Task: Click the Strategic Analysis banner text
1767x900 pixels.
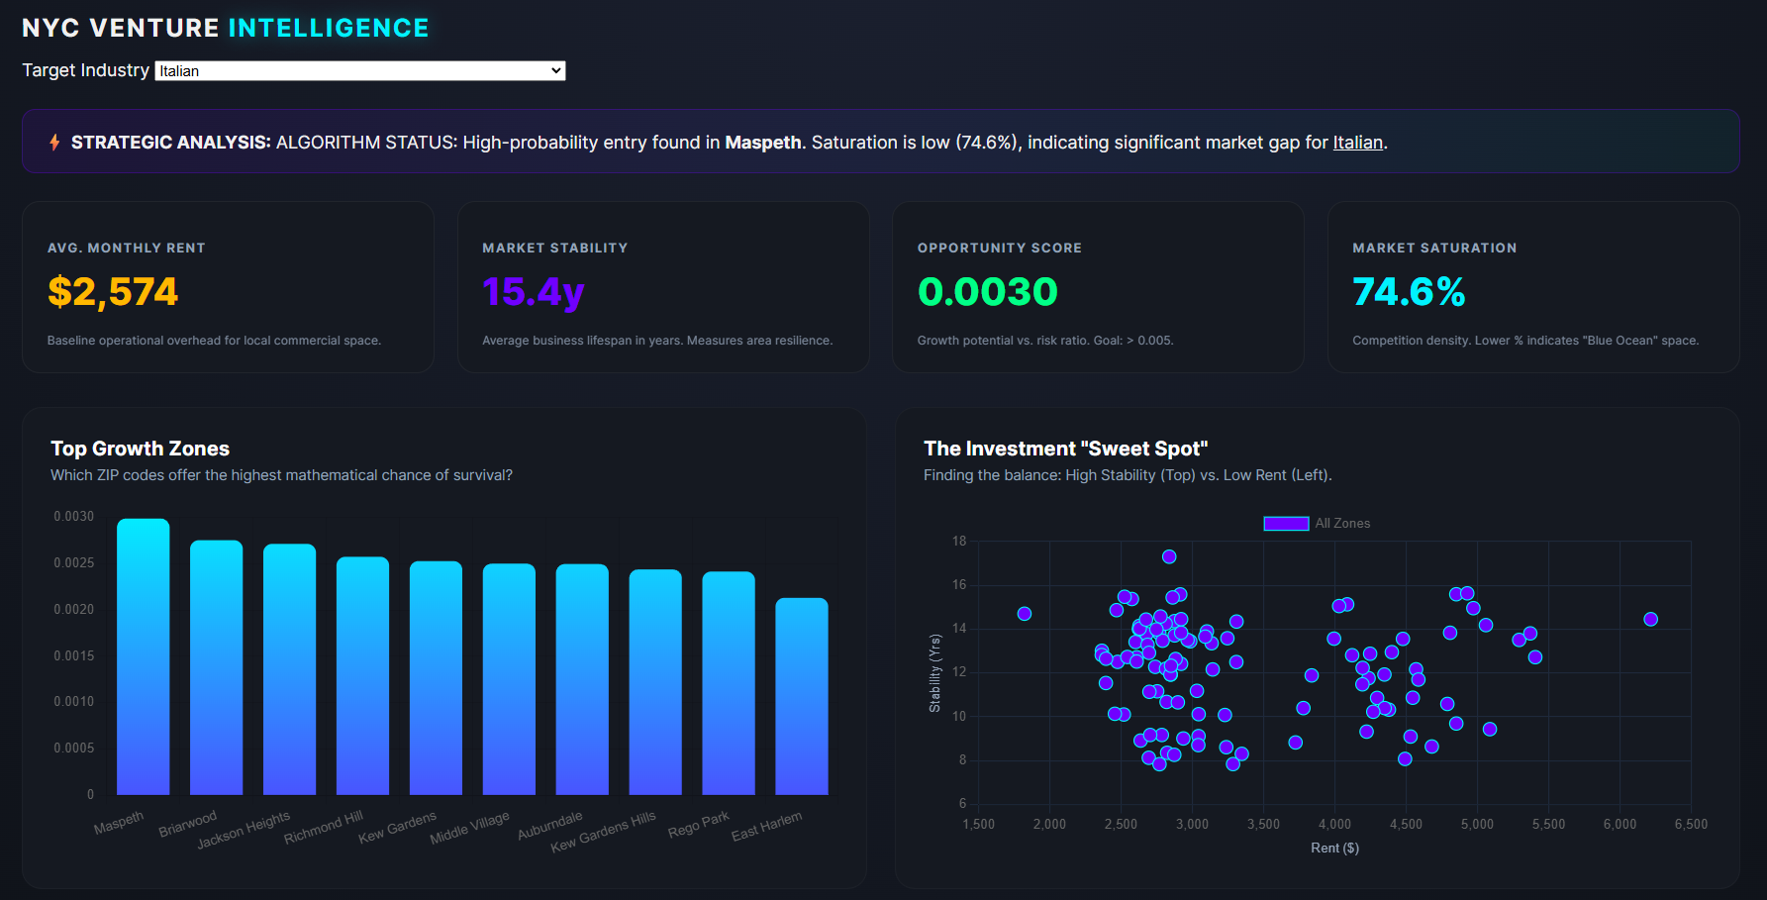Action: click(x=728, y=143)
